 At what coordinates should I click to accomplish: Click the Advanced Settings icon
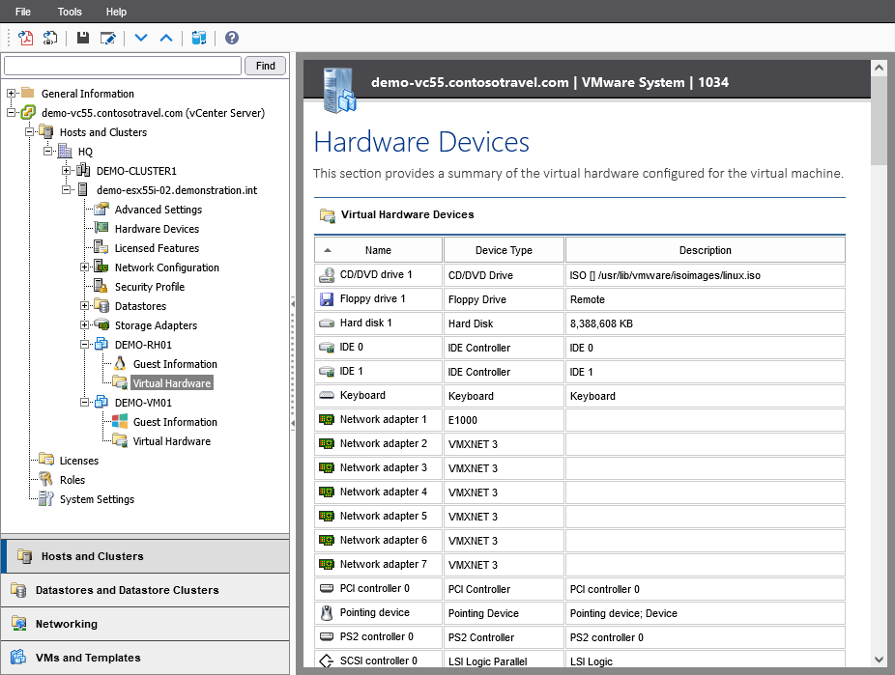(x=101, y=209)
